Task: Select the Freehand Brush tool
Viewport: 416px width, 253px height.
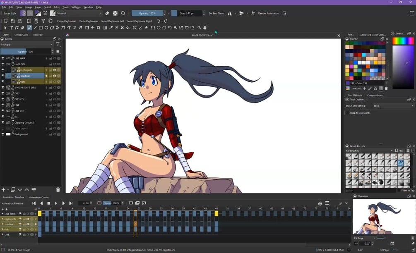Action: click(x=29, y=28)
